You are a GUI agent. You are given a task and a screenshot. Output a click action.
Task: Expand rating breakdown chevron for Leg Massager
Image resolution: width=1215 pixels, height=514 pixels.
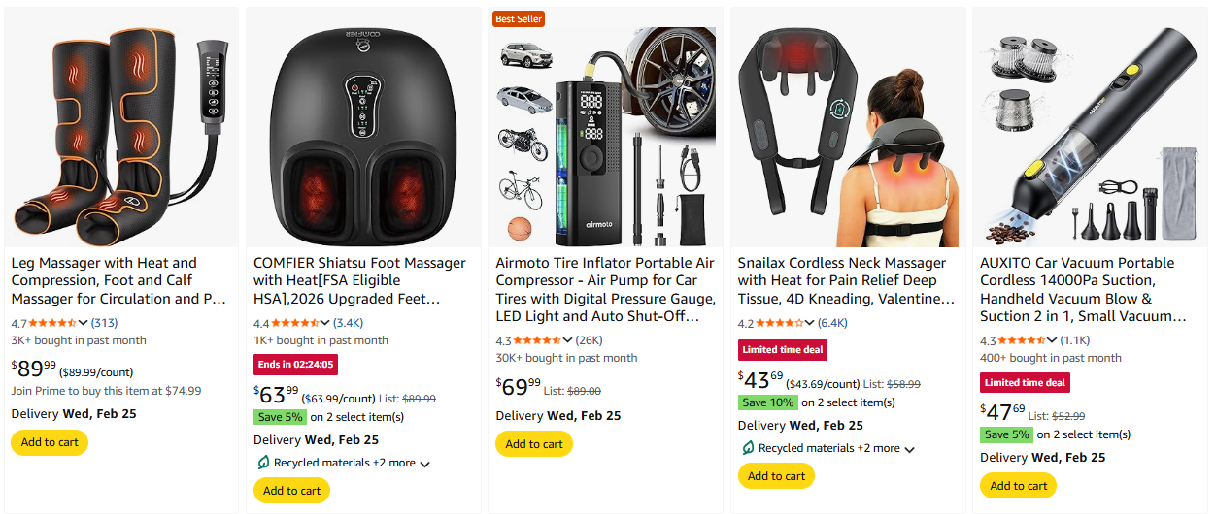coord(84,323)
